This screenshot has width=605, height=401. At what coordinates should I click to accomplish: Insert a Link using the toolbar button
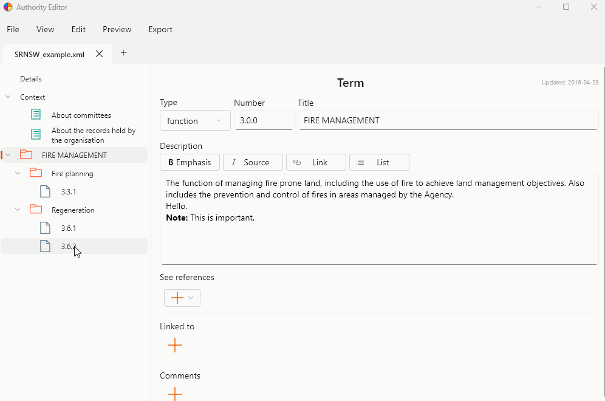point(316,162)
